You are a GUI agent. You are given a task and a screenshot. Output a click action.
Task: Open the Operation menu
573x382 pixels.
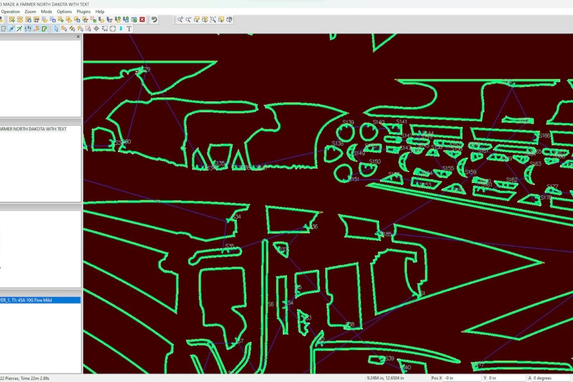[10, 11]
